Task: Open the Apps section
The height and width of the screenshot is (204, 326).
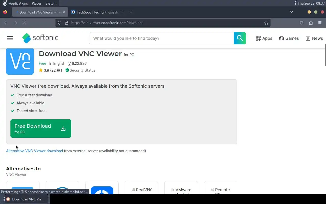Action: point(264,38)
